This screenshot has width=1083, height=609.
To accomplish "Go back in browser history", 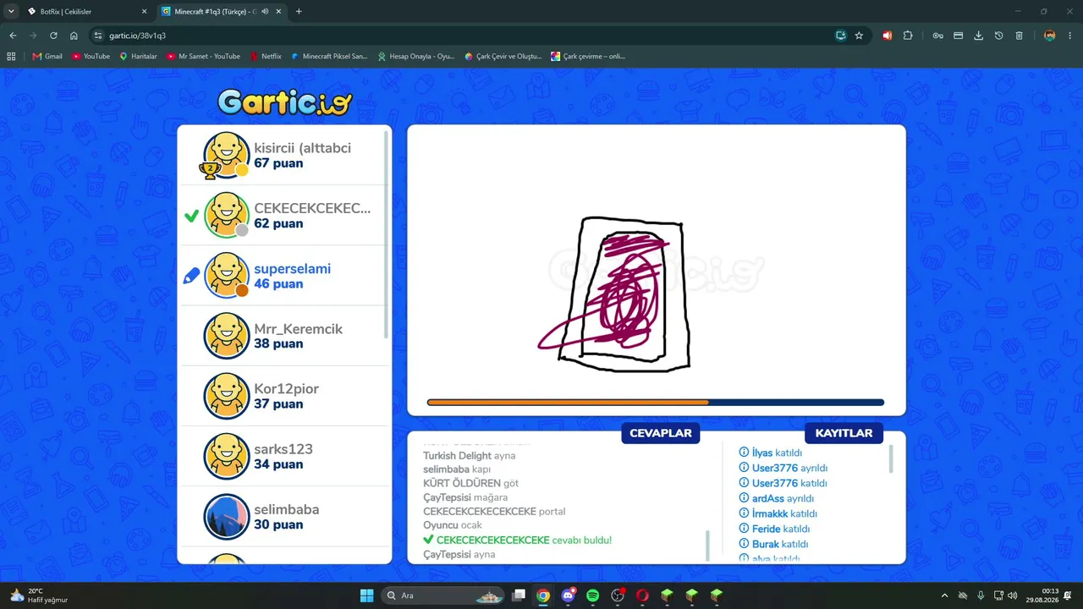I will (13, 36).
